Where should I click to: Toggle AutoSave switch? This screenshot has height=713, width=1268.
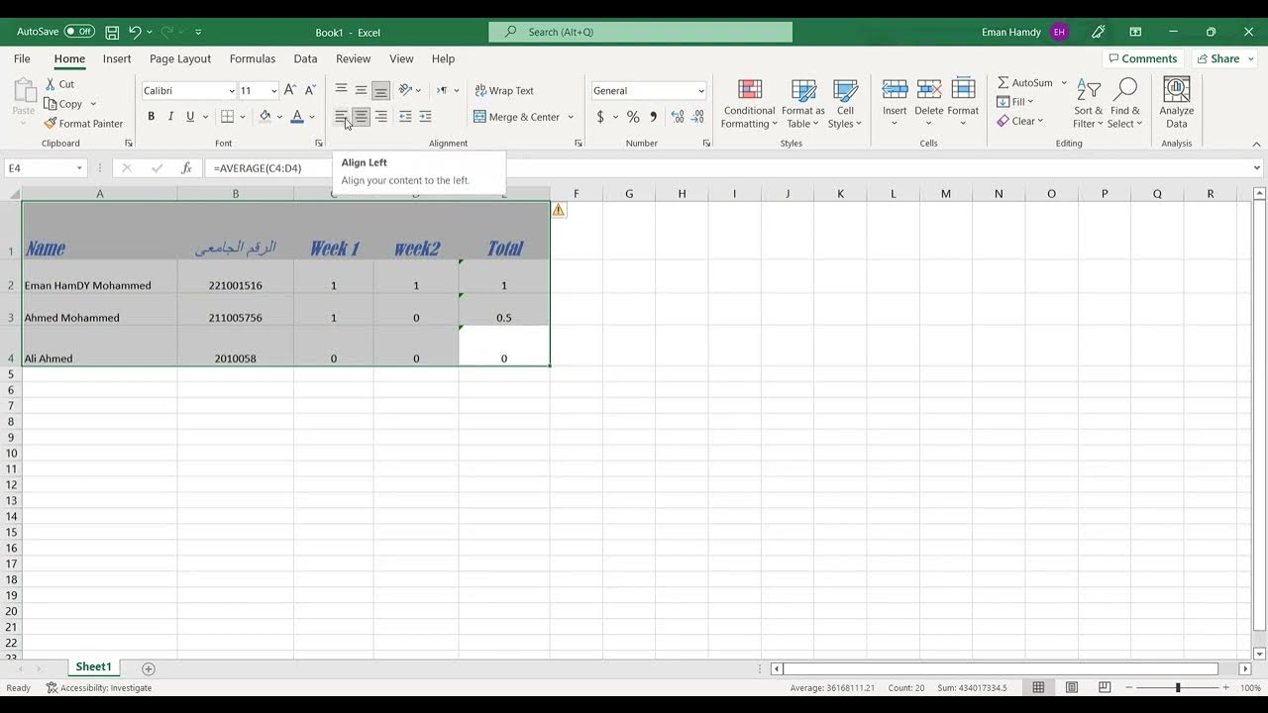tap(79, 32)
